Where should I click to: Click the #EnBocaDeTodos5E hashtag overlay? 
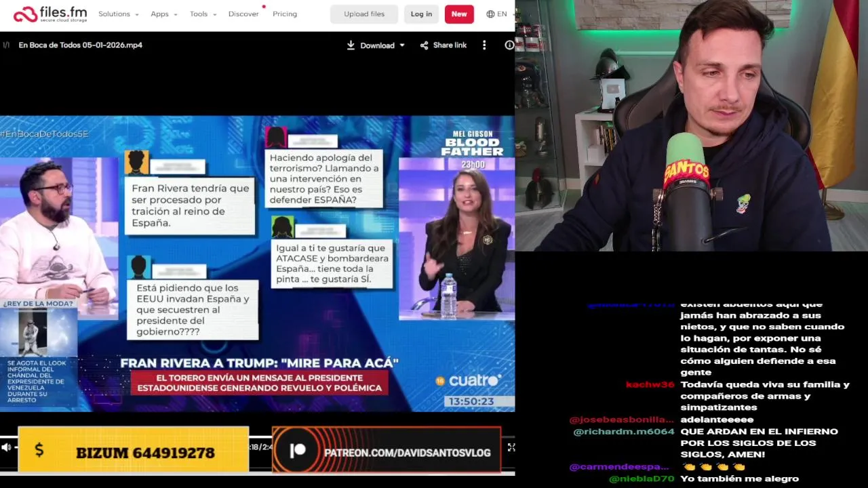(45, 135)
